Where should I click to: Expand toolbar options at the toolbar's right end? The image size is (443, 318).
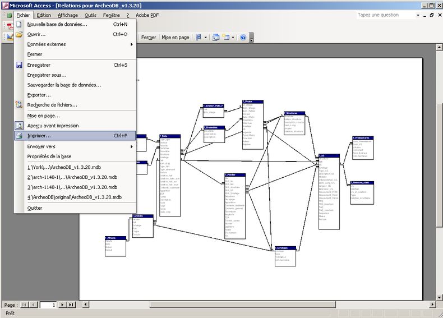[251, 38]
